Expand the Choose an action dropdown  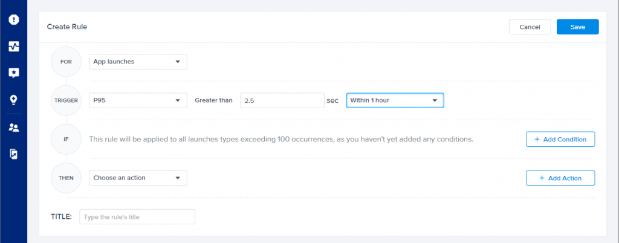(x=138, y=178)
